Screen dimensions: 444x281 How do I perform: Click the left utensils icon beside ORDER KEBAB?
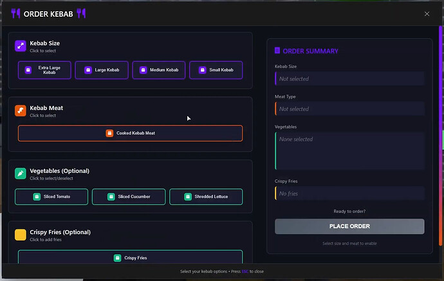(15, 14)
